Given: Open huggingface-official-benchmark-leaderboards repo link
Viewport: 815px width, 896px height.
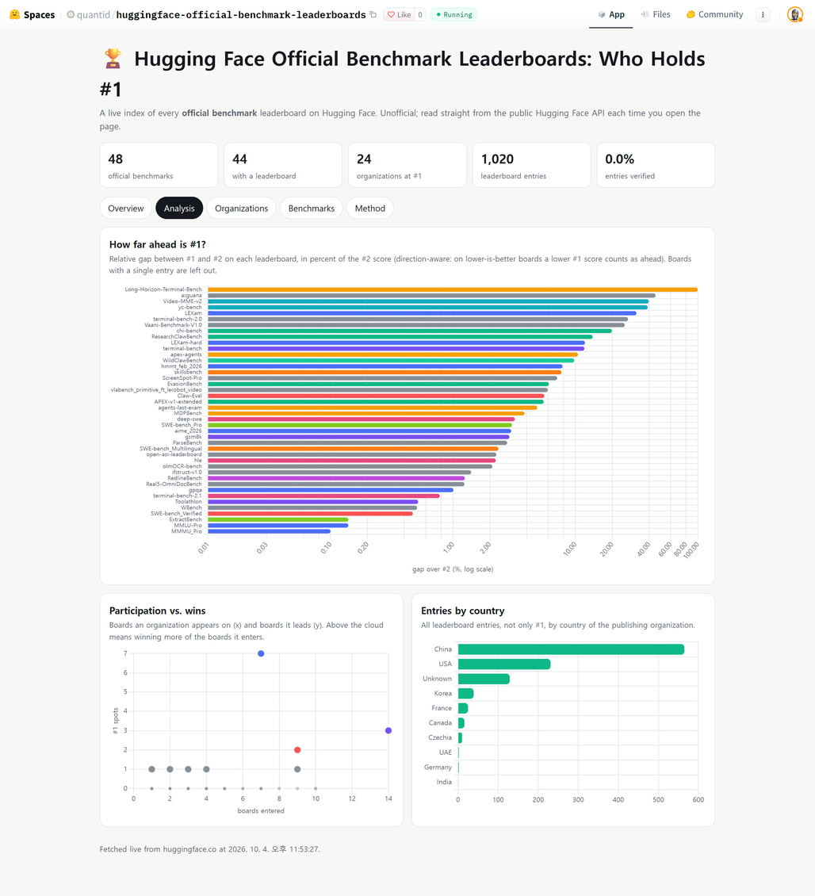Looking at the screenshot, I should pyautogui.click(x=240, y=15).
